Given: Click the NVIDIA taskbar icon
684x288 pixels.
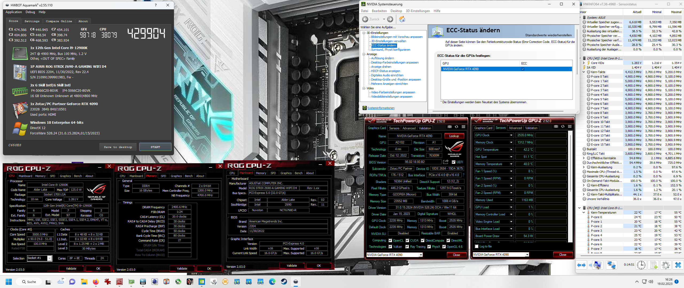Looking at the screenshot, I should tap(202, 282).
